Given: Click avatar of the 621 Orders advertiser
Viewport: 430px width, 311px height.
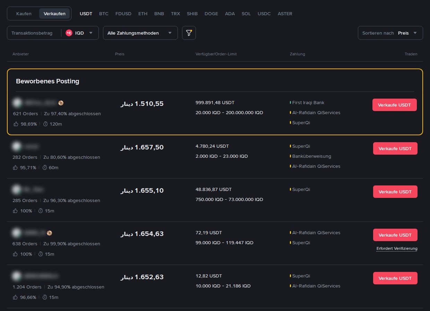Looking at the screenshot, I should pyautogui.click(x=17, y=102).
